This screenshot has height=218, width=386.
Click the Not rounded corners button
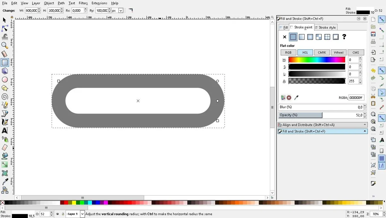pyautogui.click(x=130, y=11)
